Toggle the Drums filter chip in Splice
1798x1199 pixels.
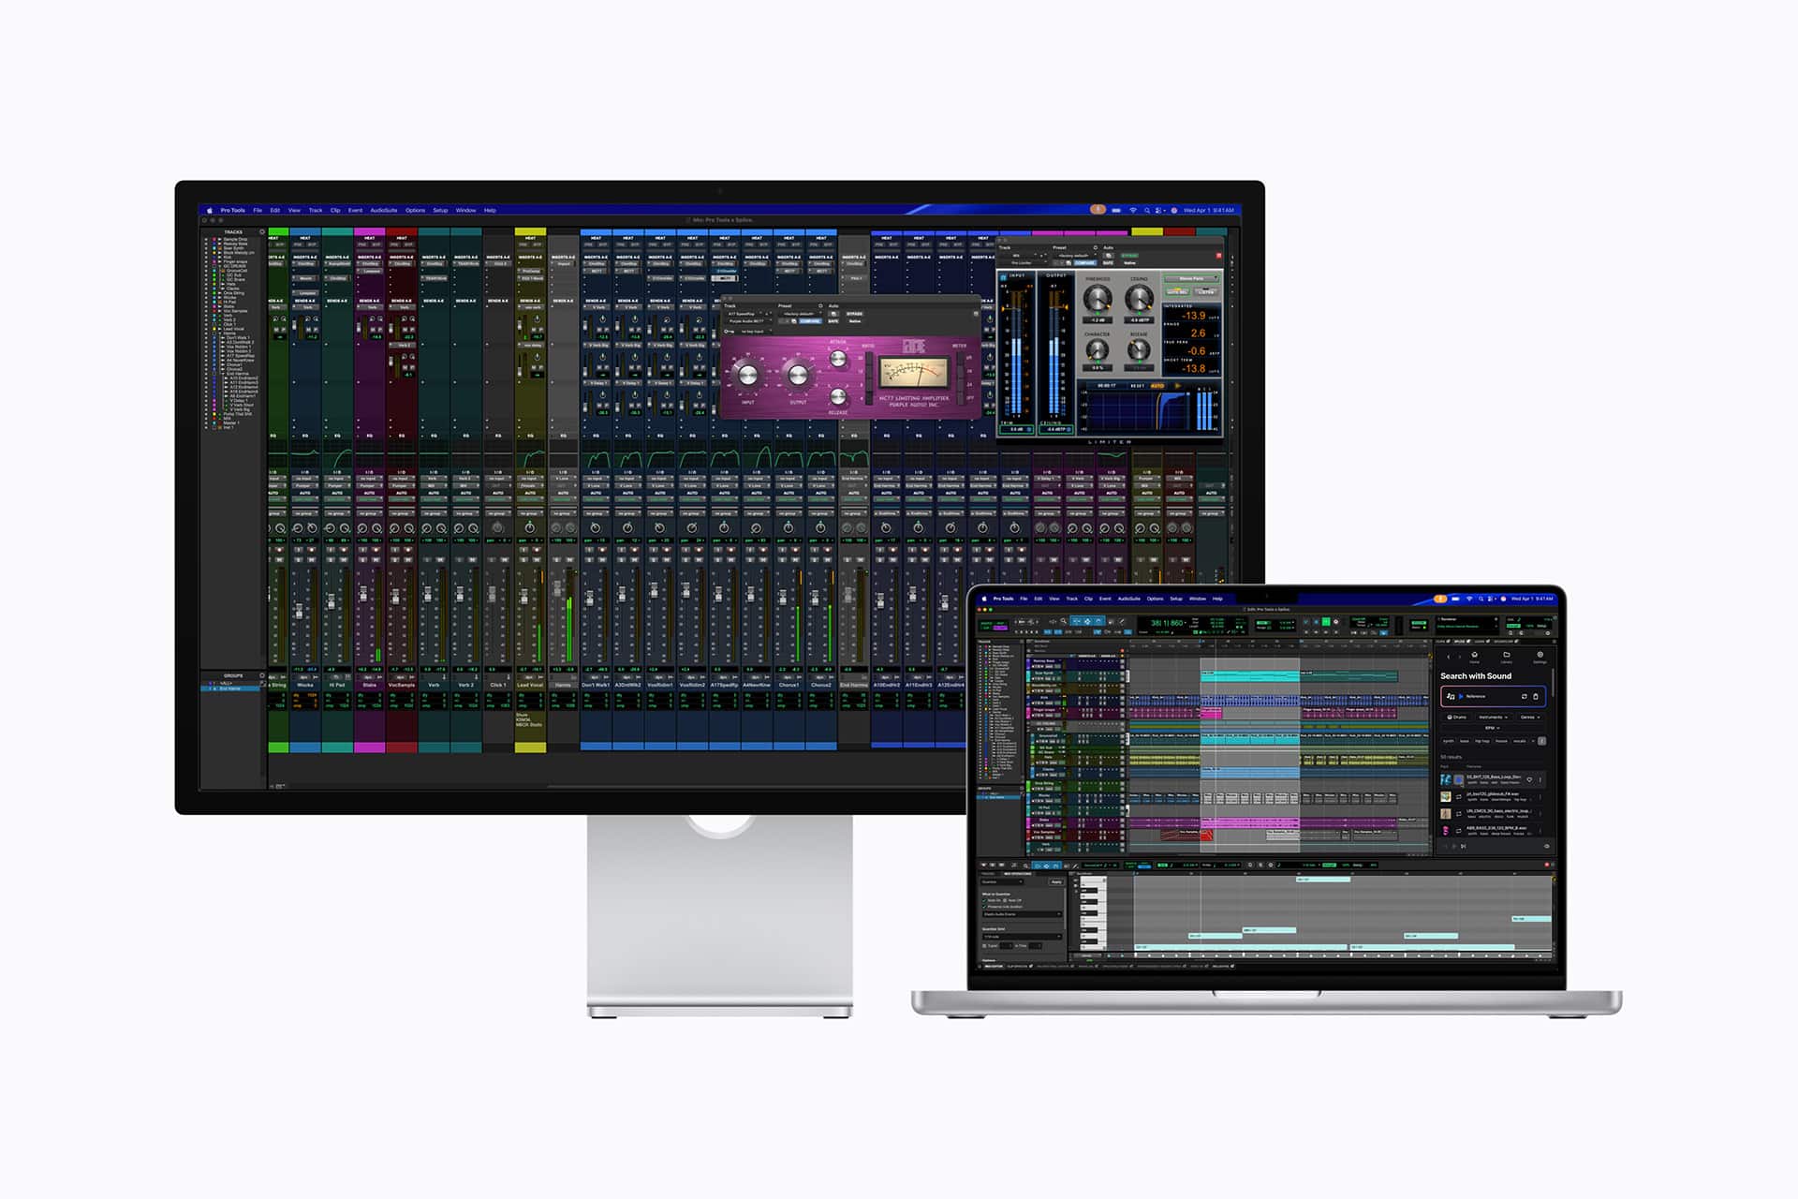pyautogui.click(x=1457, y=717)
